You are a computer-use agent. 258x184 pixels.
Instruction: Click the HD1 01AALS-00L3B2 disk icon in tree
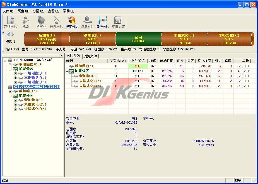tap(10, 87)
